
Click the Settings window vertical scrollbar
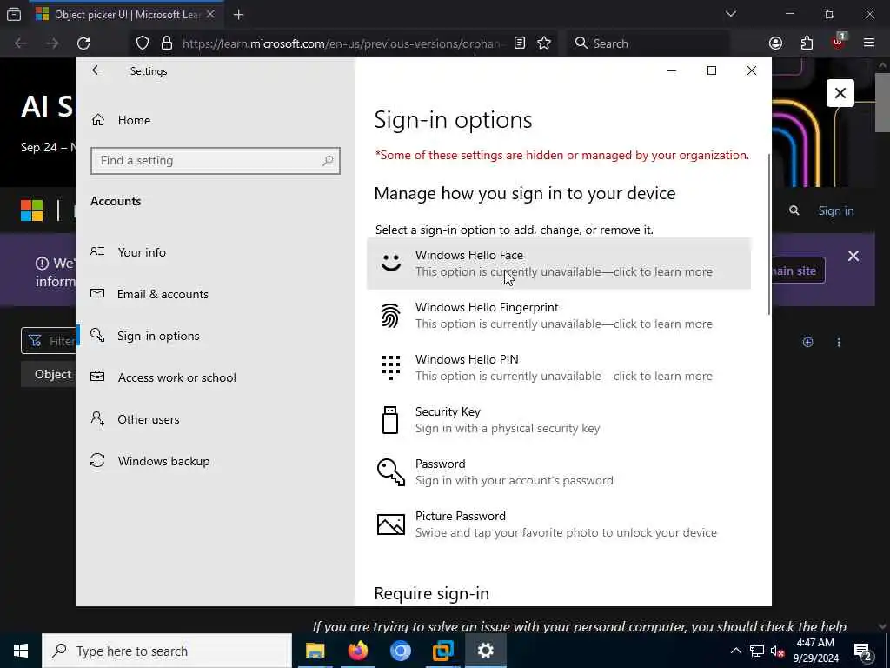(769, 234)
